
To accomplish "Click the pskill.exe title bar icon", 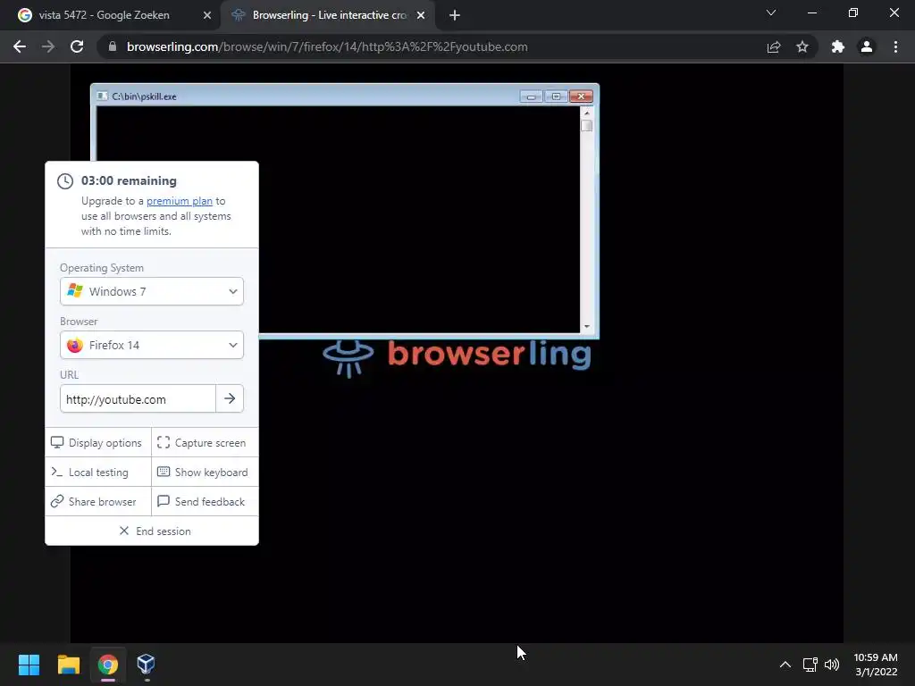I will point(102,96).
